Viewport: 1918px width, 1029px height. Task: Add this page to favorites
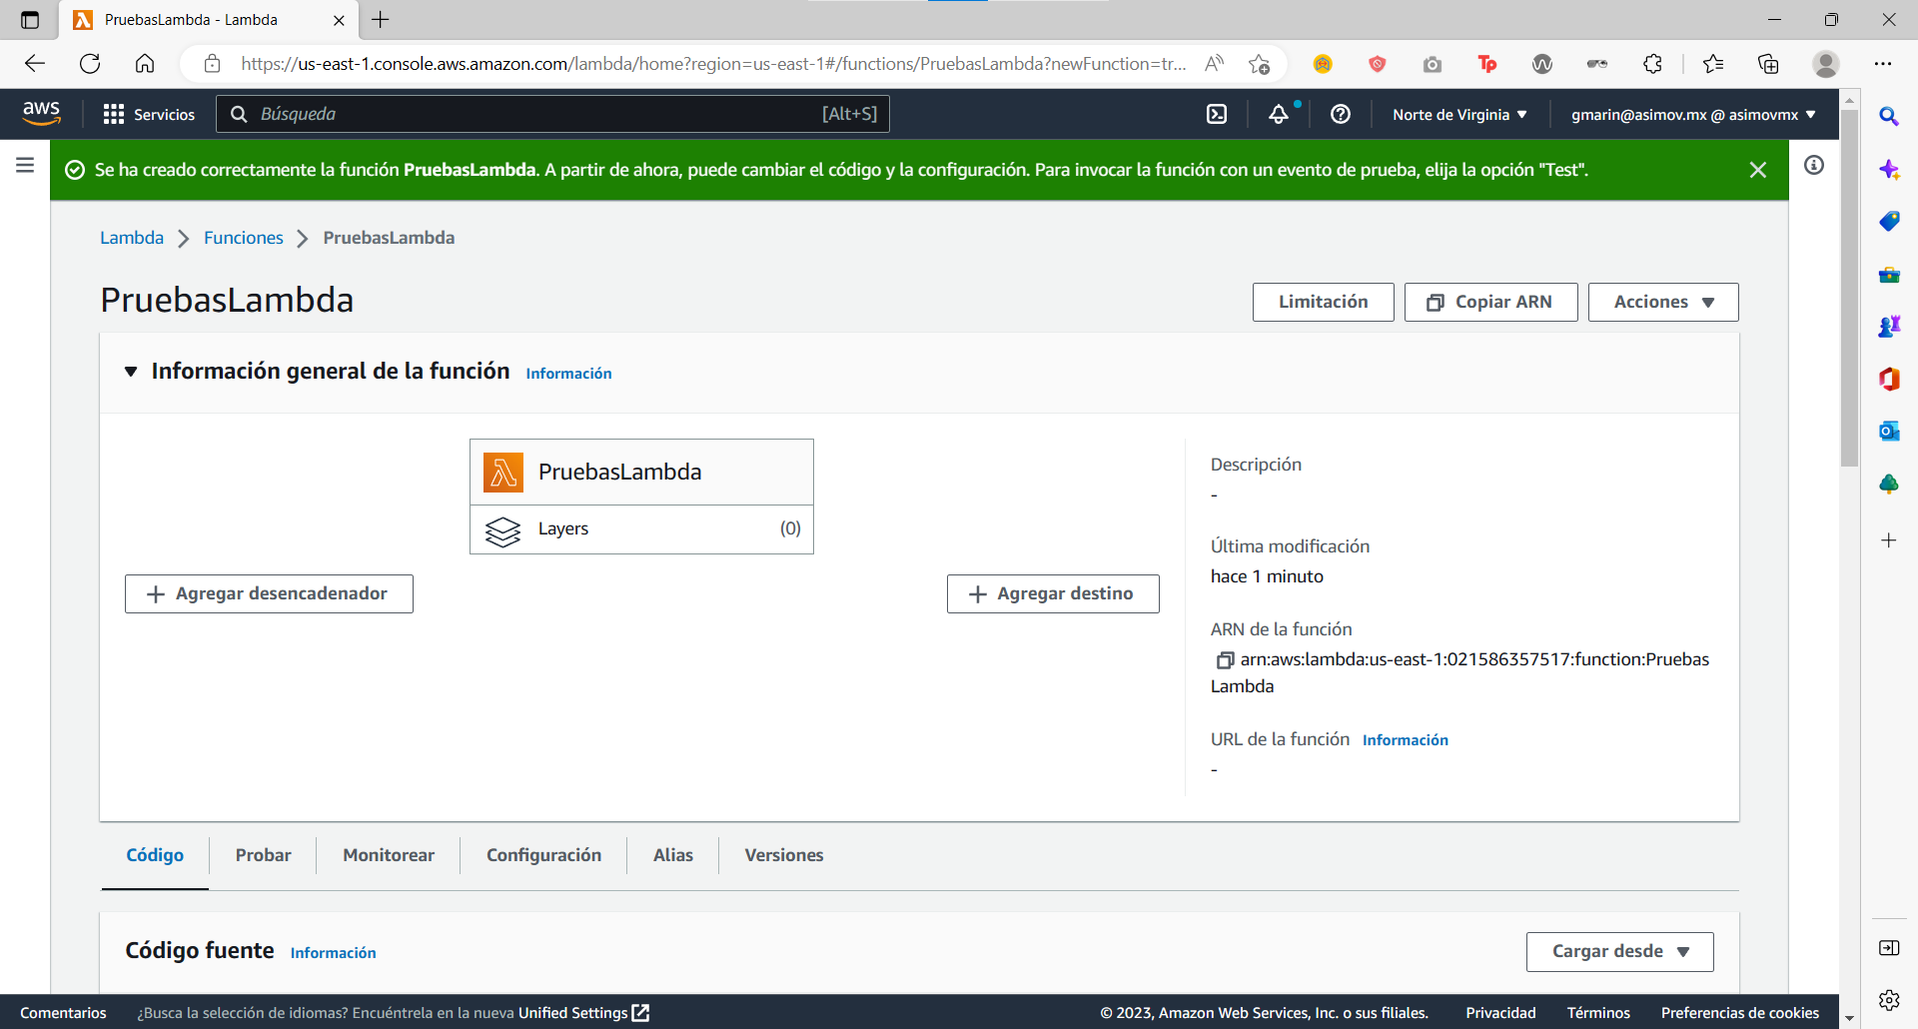click(x=1259, y=64)
